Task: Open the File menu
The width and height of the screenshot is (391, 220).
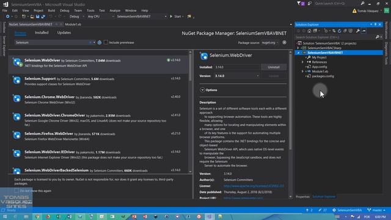Action: pyautogui.click(x=5, y=10)
